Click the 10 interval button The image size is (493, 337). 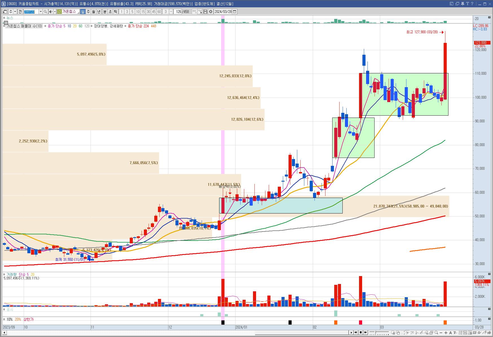[138, 12]
